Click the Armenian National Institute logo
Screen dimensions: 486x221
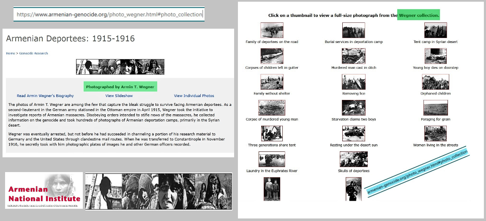coord(44,190)
